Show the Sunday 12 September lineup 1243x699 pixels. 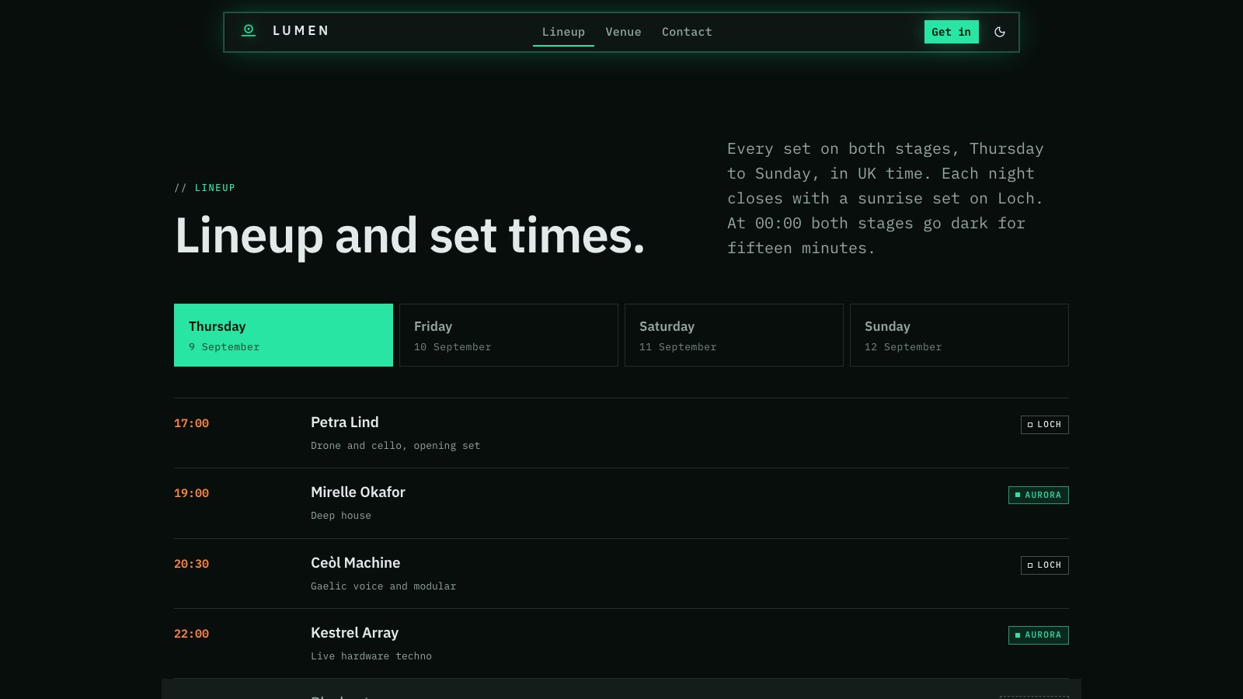tap(959, 335)
